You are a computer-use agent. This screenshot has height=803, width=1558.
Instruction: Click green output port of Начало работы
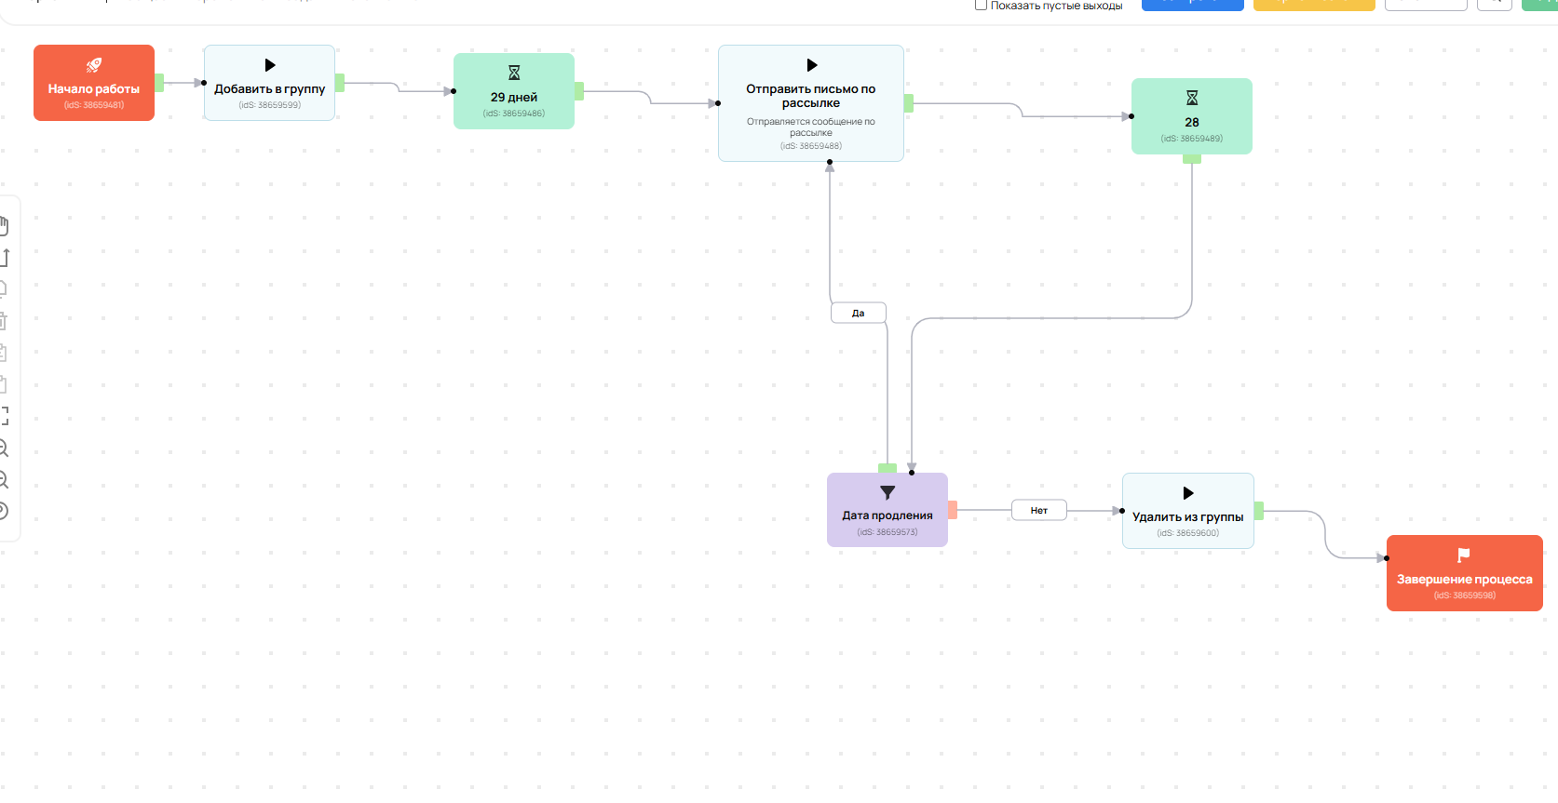tap(159, 83)
